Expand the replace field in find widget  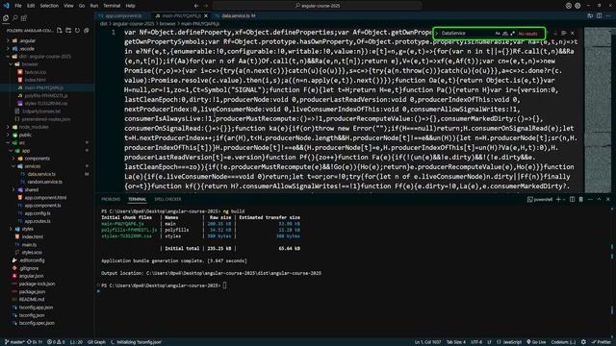(x=436, y=34)
